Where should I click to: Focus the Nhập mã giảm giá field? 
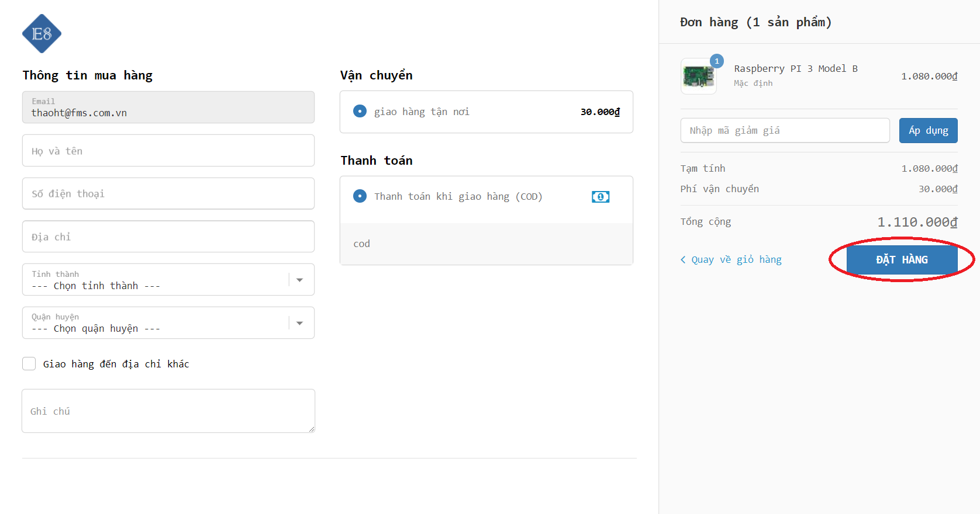pos(785,131)
